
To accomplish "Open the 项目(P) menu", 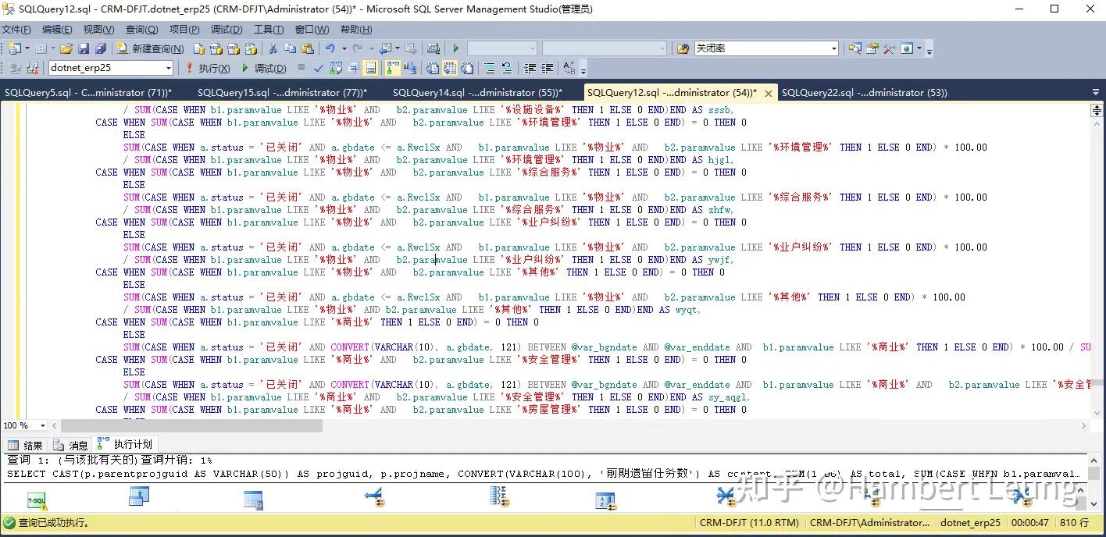I will tap(184, 29).
